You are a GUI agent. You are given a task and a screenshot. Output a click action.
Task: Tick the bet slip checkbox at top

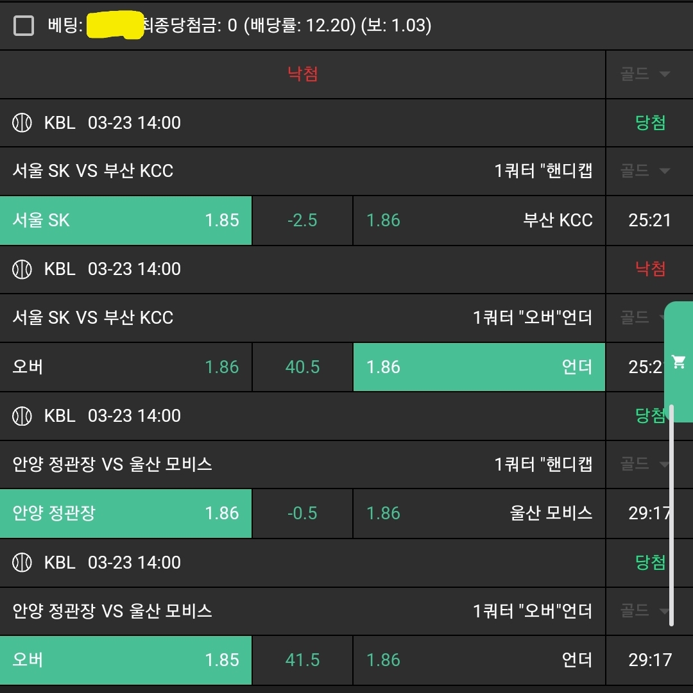[24, 26]
